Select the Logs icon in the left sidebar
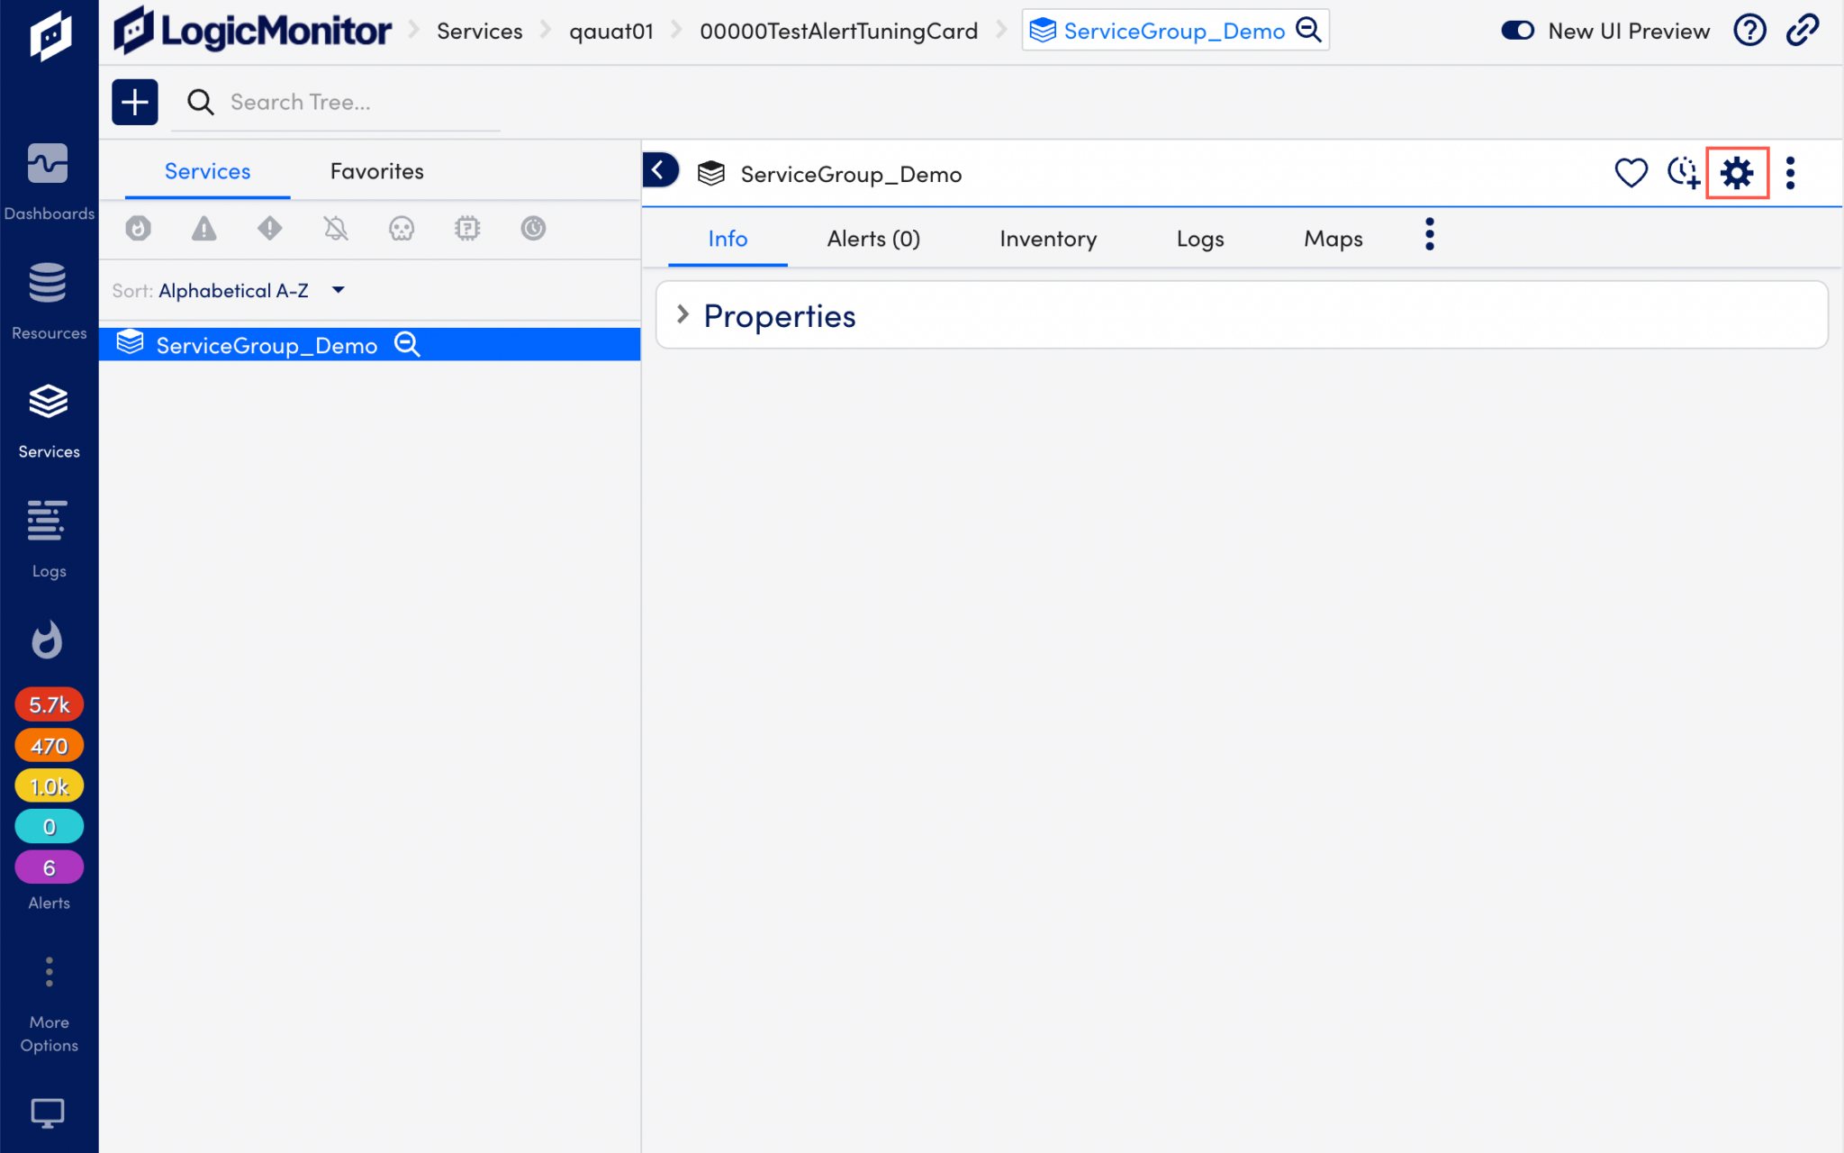The width and height of the screenshot is (1844, 1153). pyautogui.click(x=49, y=521)
